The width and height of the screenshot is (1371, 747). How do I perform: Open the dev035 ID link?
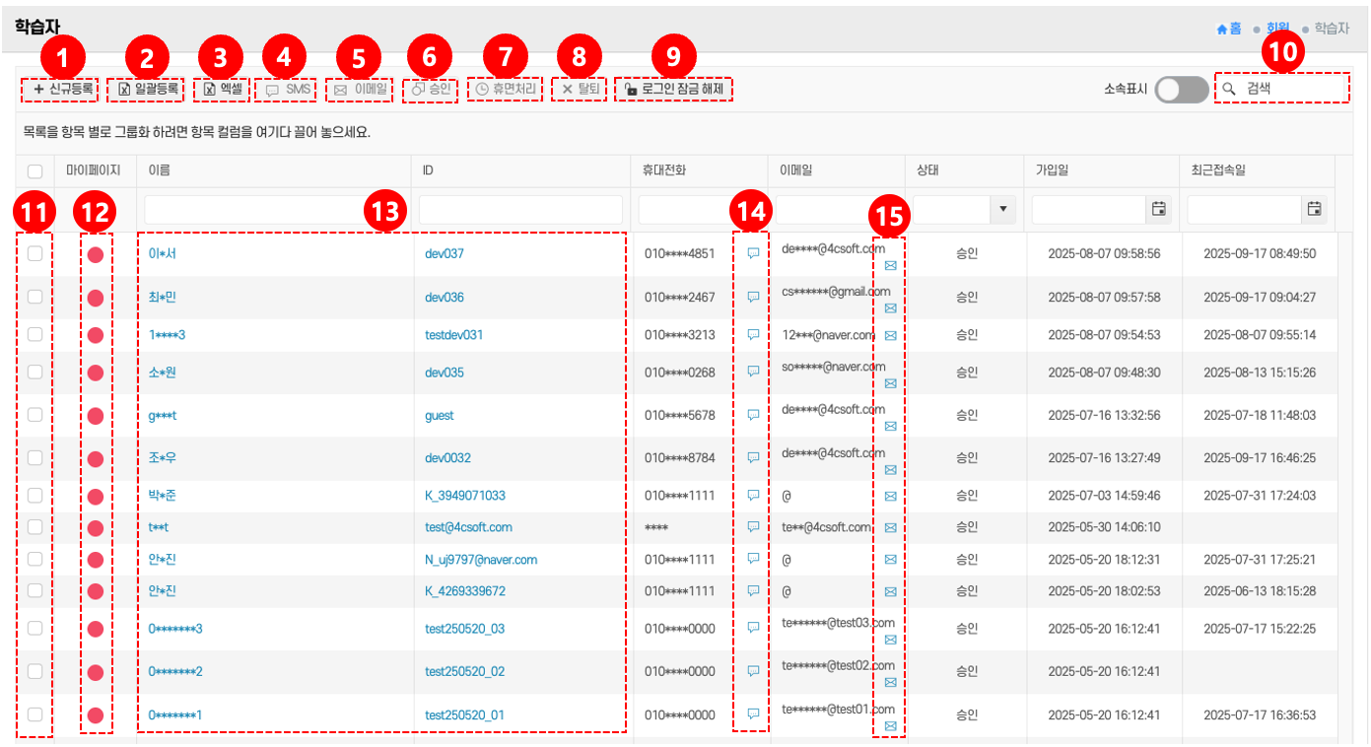coord(445,373)
